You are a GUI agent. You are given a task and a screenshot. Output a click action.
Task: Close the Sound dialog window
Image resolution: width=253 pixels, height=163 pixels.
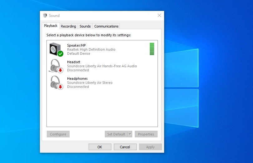[159, 15]
